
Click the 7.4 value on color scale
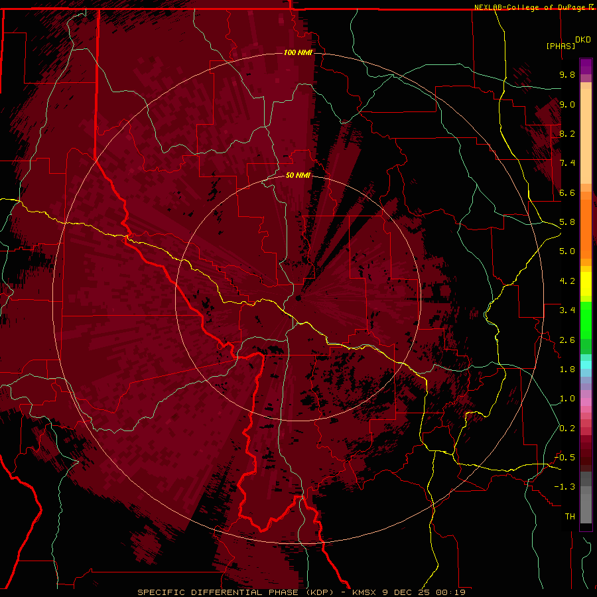pos(567,163)
